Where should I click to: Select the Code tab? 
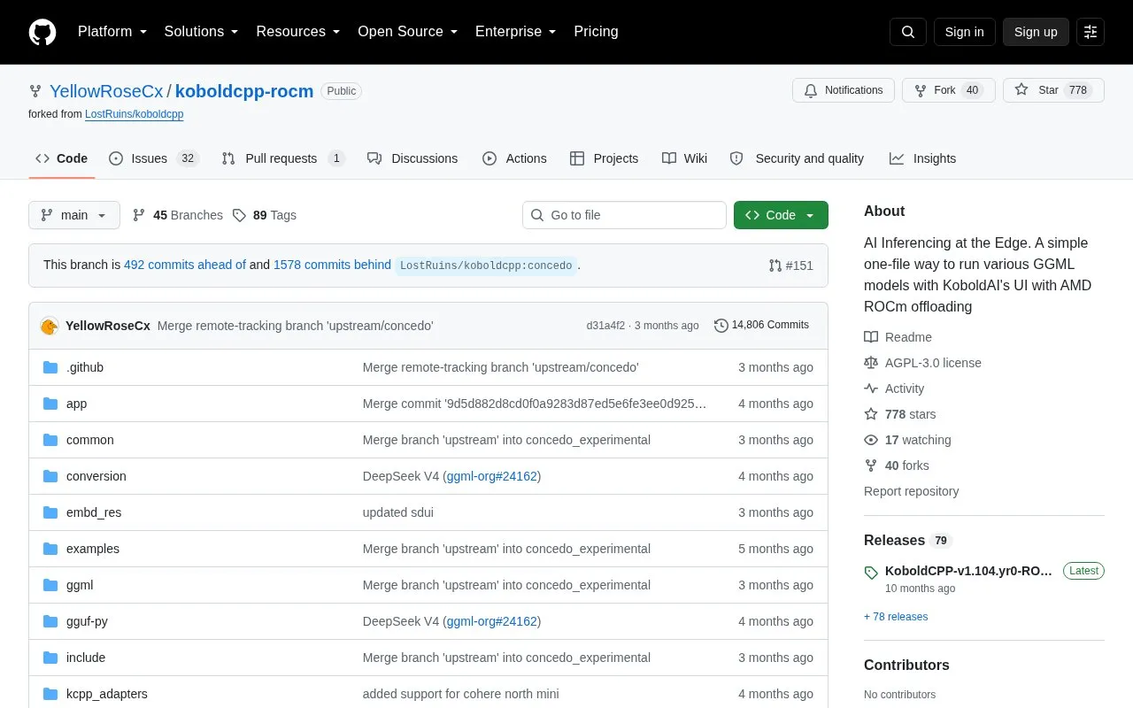(62, 158)
